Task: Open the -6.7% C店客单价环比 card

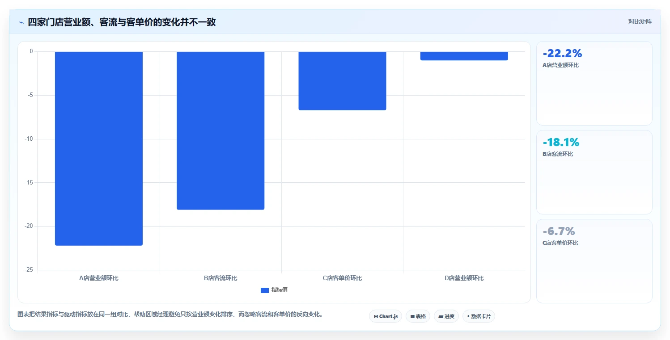Action: coord(594,261)
